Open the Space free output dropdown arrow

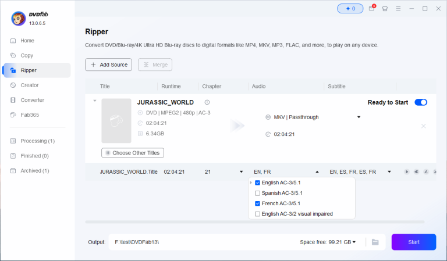[354, 242]
